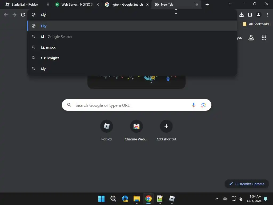273x205 pixels.
Task: Switch to Blade Ball - Roblox tab
Action: click(x=25, y=5)
